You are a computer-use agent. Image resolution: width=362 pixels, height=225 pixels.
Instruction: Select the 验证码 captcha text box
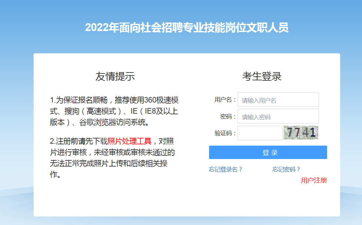tap(260, 133)
